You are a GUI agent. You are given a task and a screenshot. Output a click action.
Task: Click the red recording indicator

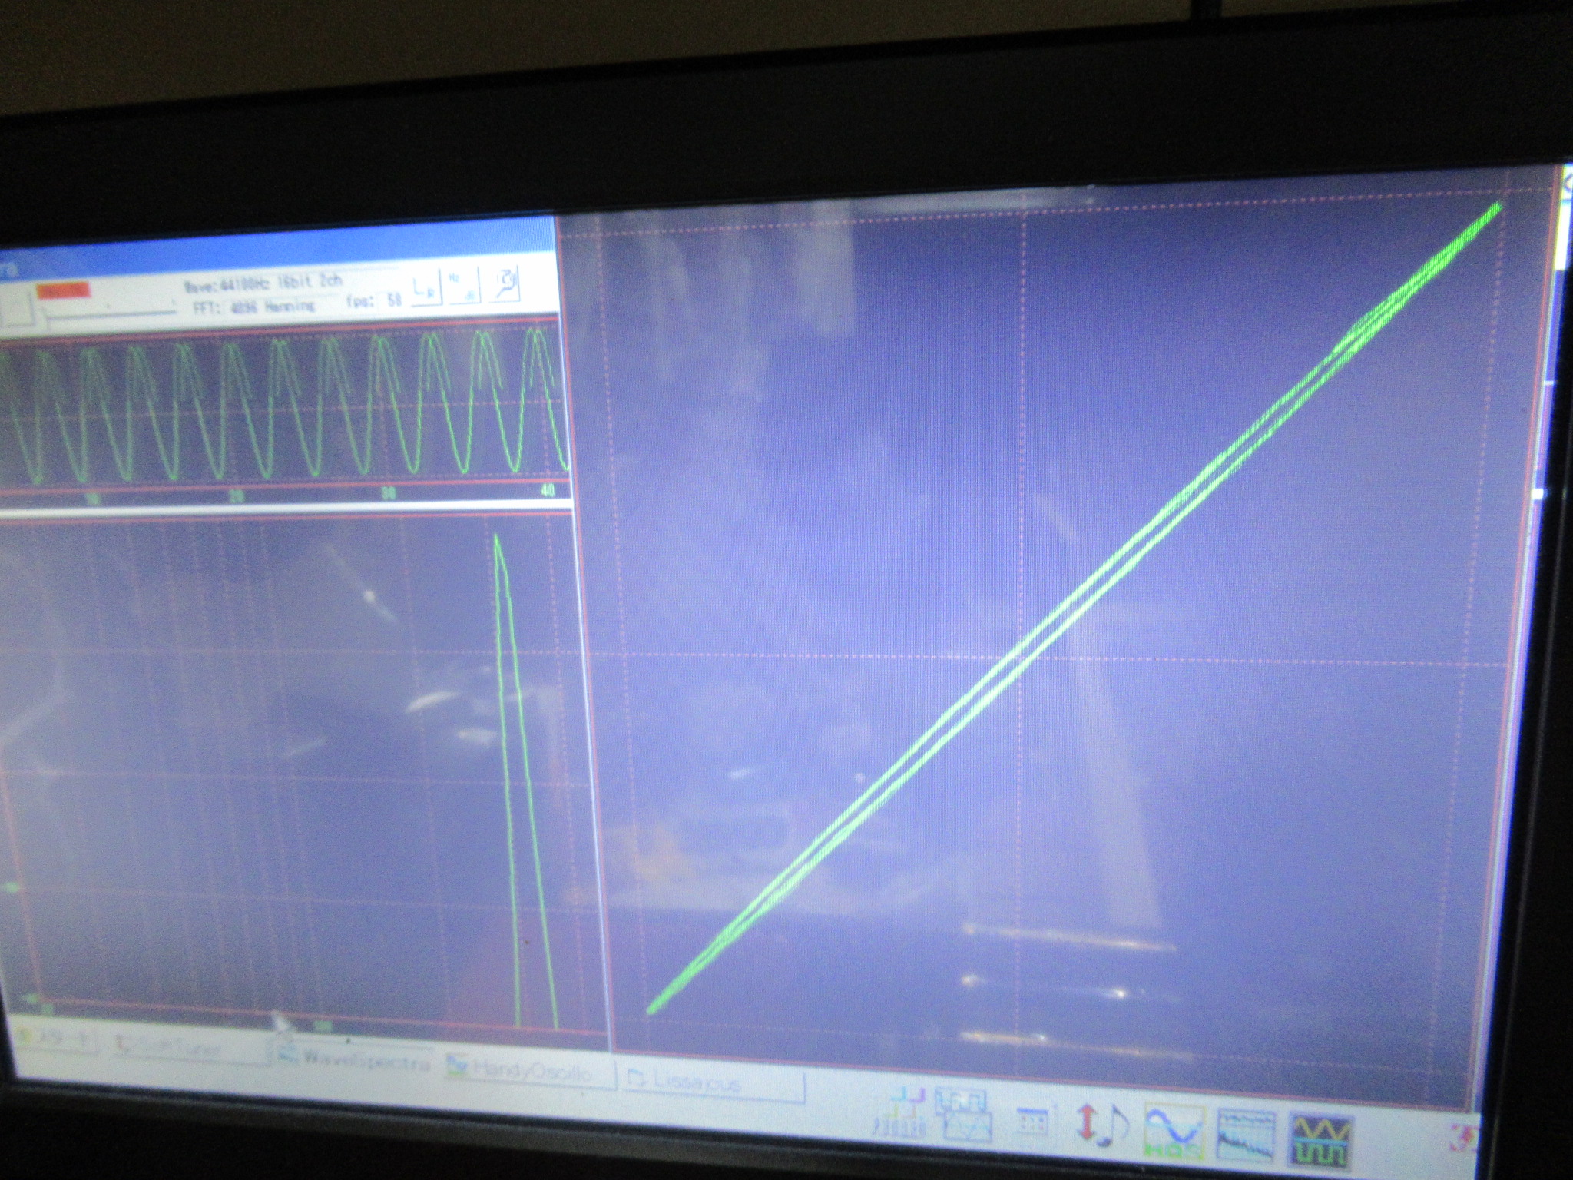click(65, 291)
